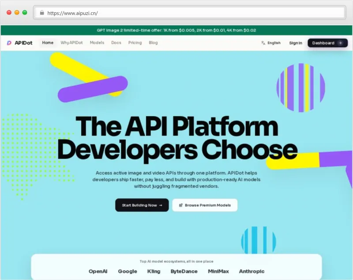The width and height of the screenshot is (353, 280).
Task: Click the 'Access active image and video' paragraph
Action: (x=176, y=180)
